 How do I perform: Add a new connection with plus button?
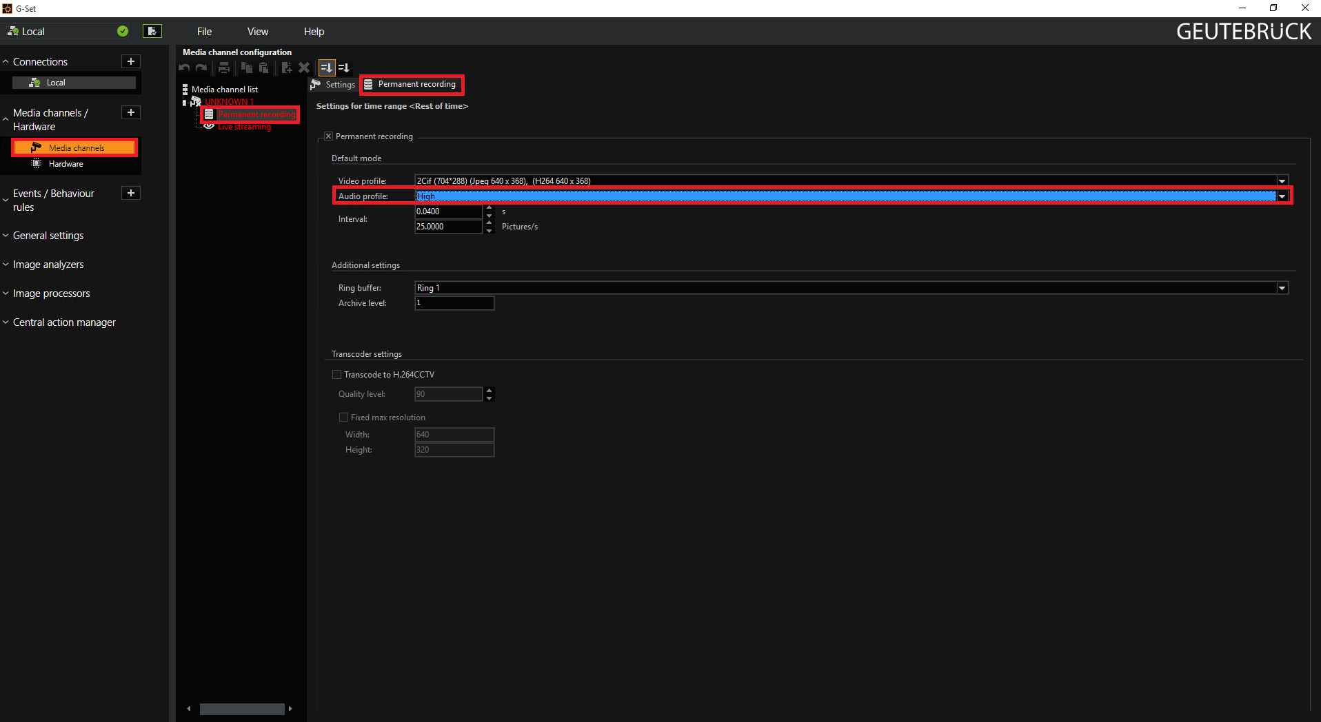tap(131, 61)
